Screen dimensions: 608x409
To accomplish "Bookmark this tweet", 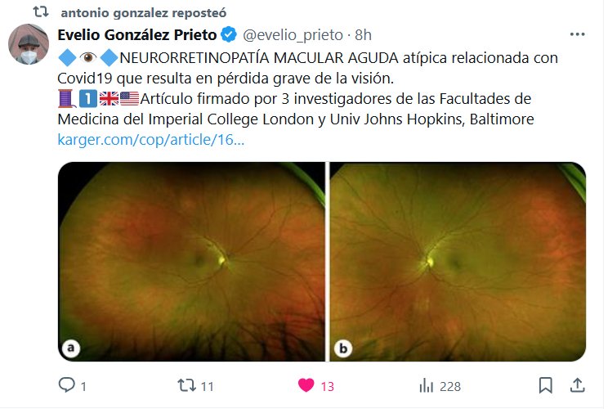I will (x=546, y=385).
